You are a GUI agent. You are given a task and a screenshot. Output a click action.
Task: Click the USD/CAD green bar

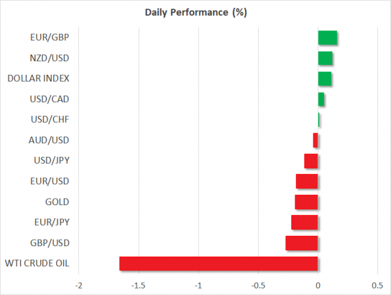pos(321,100)
